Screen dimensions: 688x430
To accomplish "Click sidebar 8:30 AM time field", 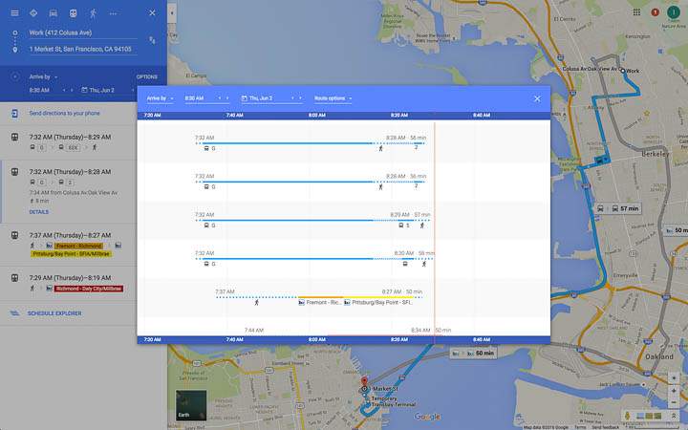I will point(40,90).
